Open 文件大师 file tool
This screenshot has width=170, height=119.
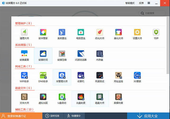(24, 97)
